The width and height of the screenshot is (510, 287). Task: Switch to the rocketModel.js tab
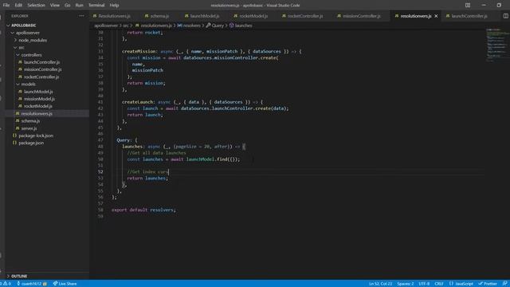253,16
